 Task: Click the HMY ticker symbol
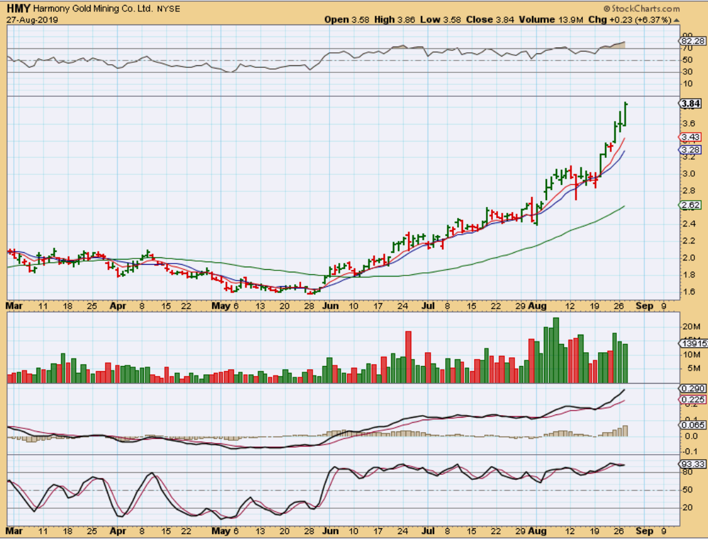pyautogui.click(x=16, y=9)
